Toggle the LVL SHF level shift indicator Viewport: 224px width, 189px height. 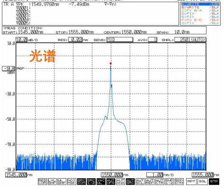click(x=52, y=181)
